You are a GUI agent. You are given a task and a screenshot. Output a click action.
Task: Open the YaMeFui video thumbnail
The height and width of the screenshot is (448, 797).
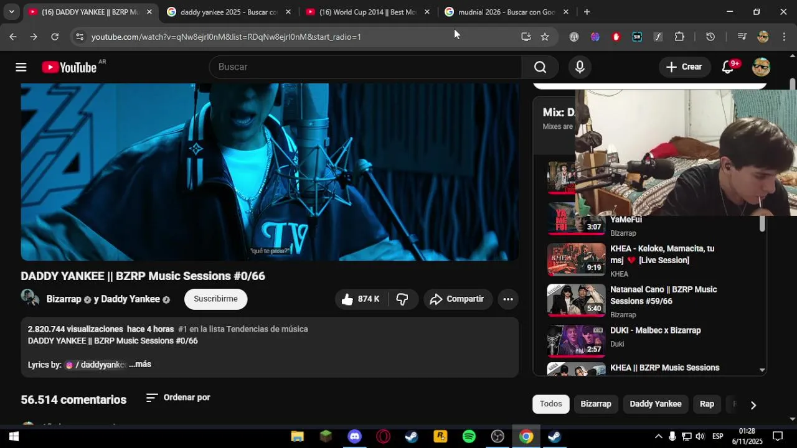coord(576,219)
